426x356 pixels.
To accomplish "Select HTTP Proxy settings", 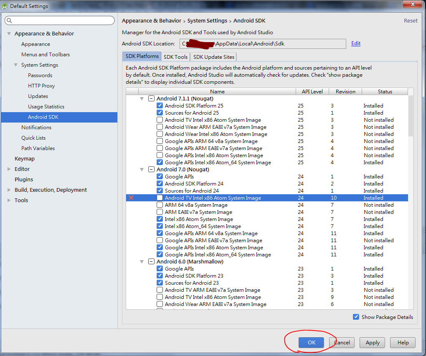I will coord(41,86).
